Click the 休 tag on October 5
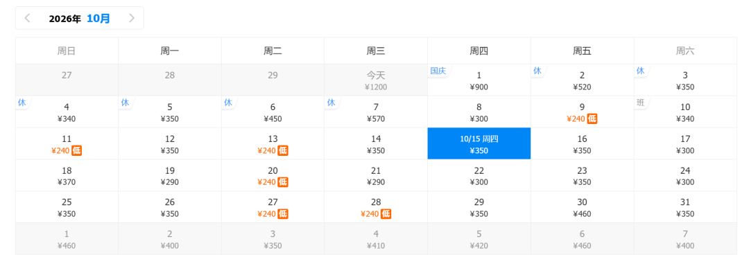This screenshot has height=266, width=749. (125, 103)
